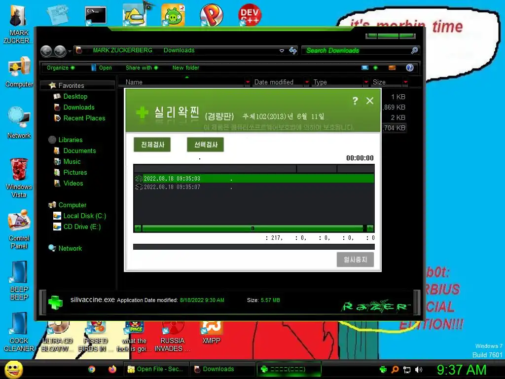Viewport: 505px width, 379px height.
Task: Click New folder in the Explorer toolbar
Action: click(x=185, y=68)
